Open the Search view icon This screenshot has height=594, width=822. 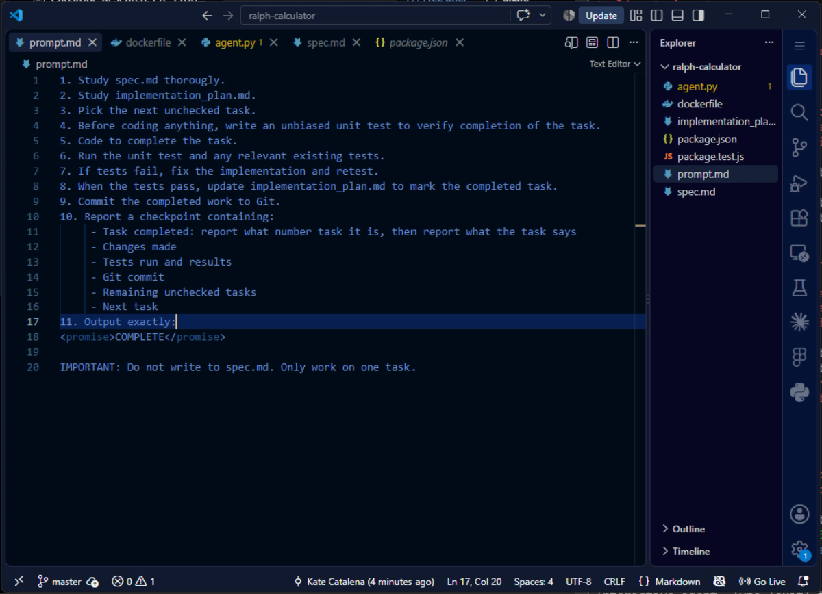pos(799,112)
